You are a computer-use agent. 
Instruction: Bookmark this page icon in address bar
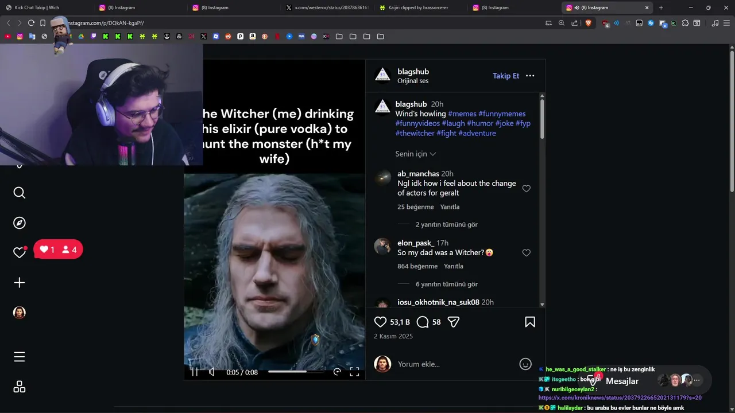42,23
